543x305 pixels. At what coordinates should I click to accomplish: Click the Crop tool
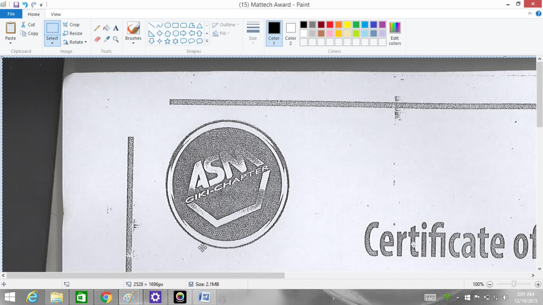point(71,25)
